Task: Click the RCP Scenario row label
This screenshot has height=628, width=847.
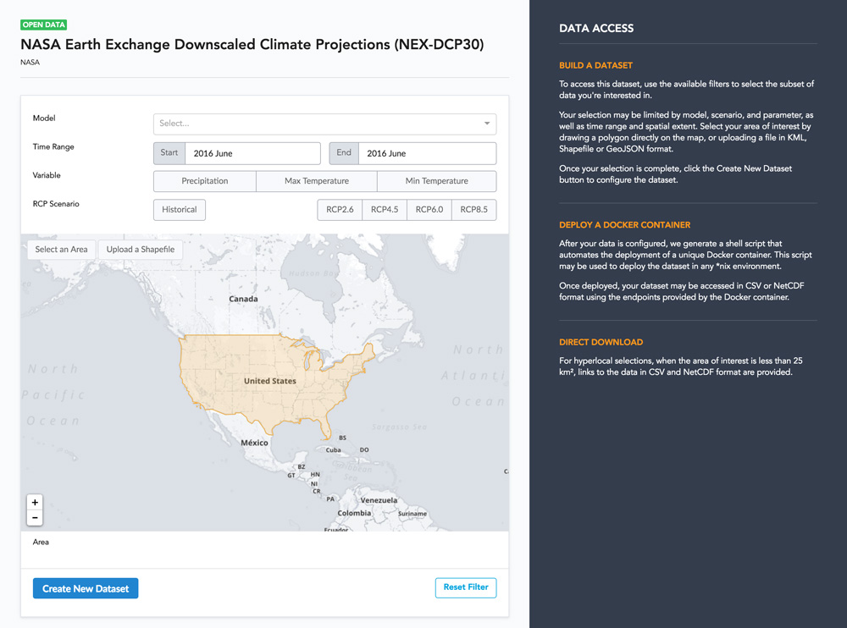Action: 56,204
